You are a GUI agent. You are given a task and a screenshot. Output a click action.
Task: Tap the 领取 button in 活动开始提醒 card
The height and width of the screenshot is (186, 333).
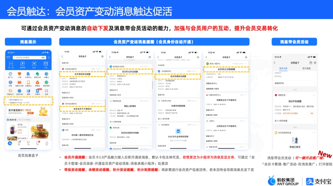pyautogui.click(x=312, y=113)
